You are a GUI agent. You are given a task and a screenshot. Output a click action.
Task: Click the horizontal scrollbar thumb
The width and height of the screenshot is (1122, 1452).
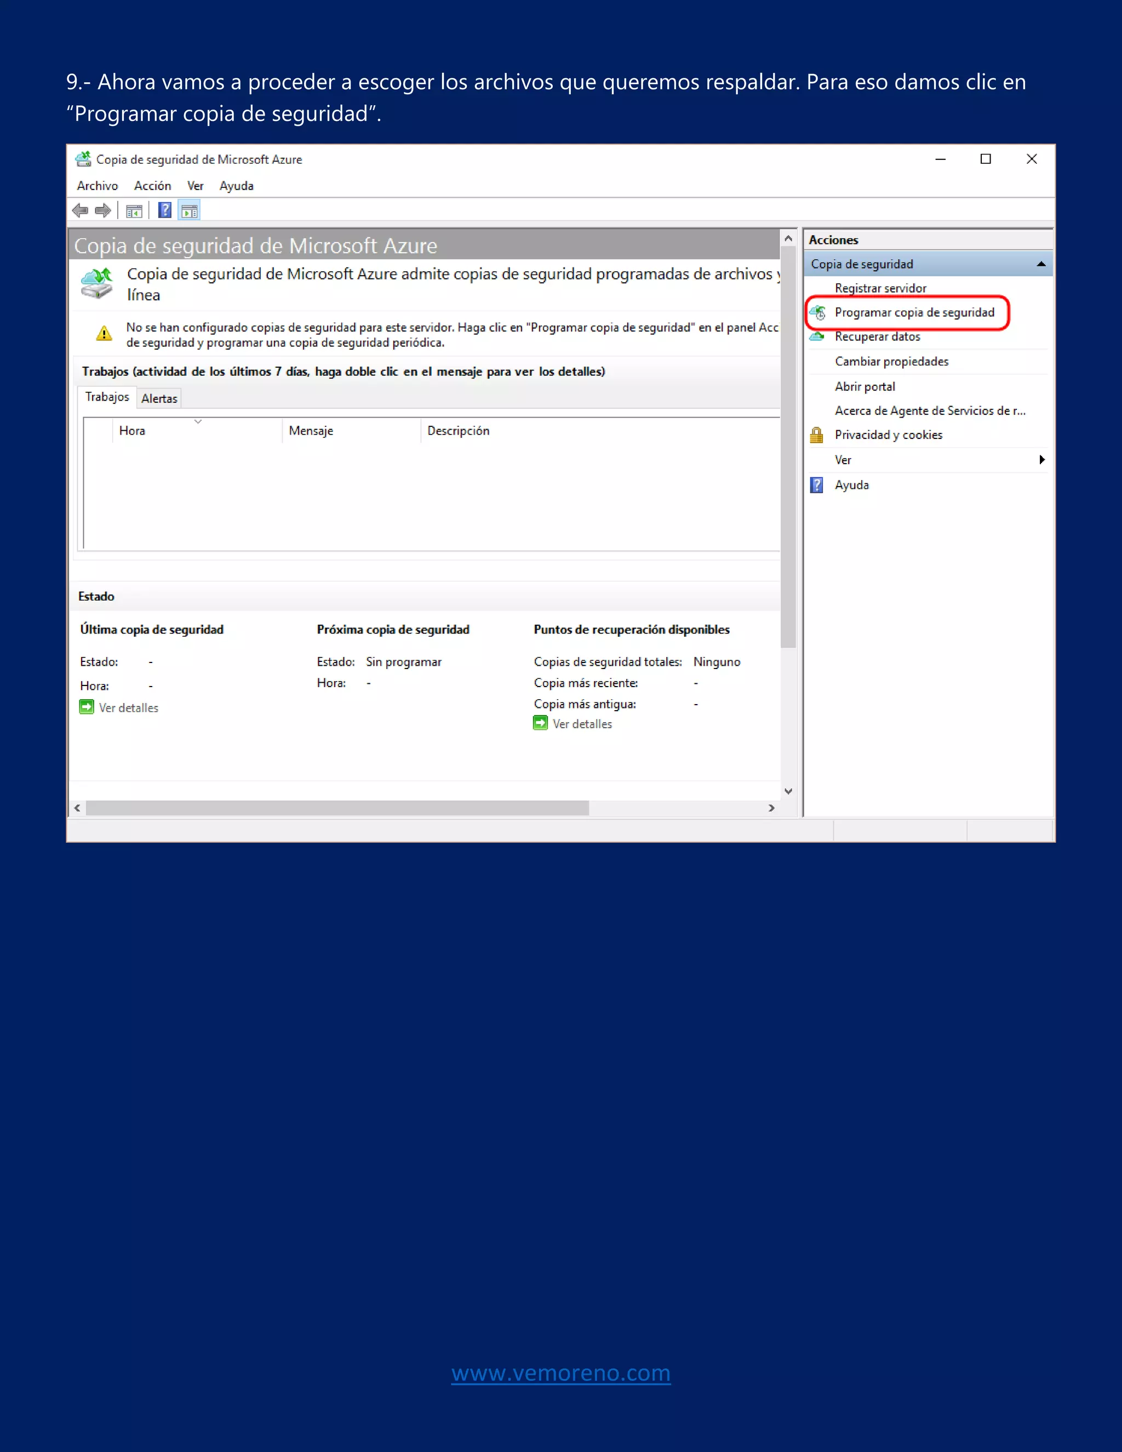[x=337, y=808]
